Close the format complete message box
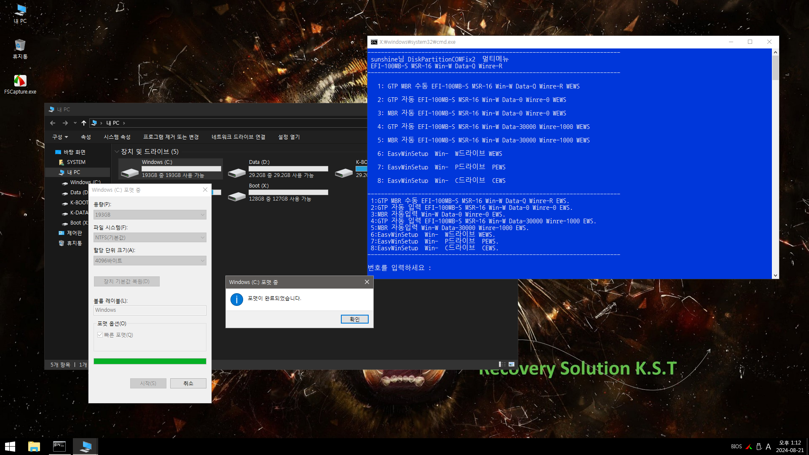 pos(367,282)
